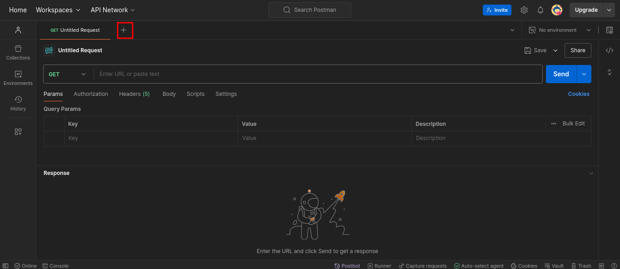Click the Value cell in query params

click(325, 138)
